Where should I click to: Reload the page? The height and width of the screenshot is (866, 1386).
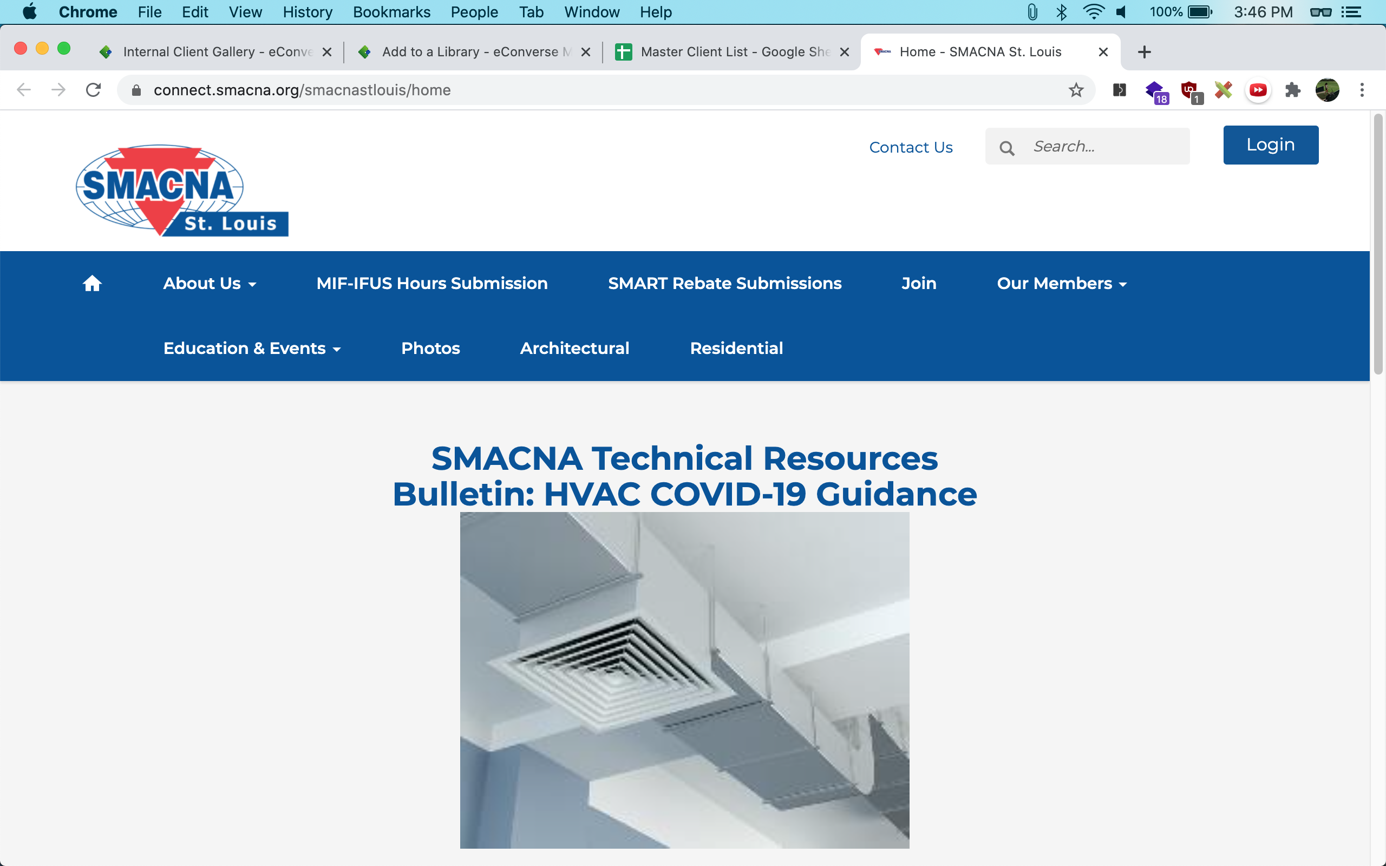pyautogui.click(x=93, y=90)
